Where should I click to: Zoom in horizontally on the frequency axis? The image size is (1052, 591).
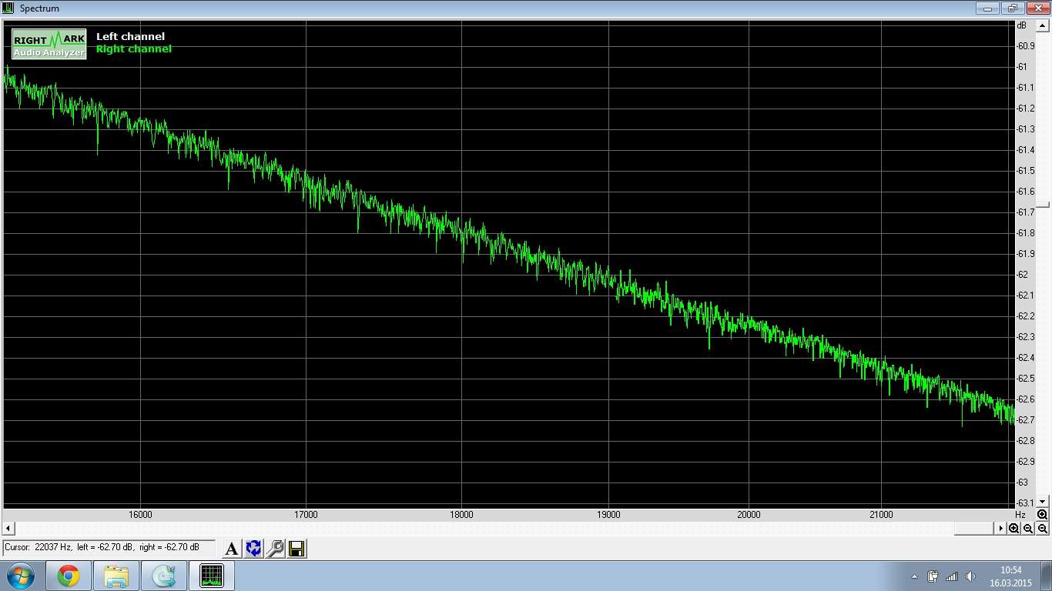pos(1014,529)
